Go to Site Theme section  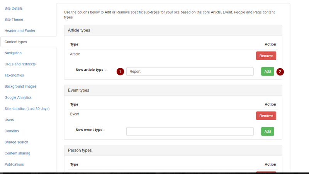pyautogui.click(x=14, y=19)
